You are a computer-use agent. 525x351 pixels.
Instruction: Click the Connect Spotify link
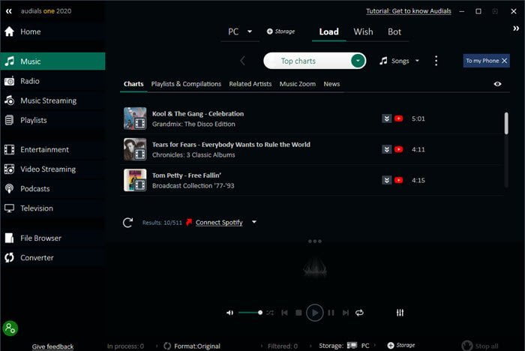[x=219, y=223]
